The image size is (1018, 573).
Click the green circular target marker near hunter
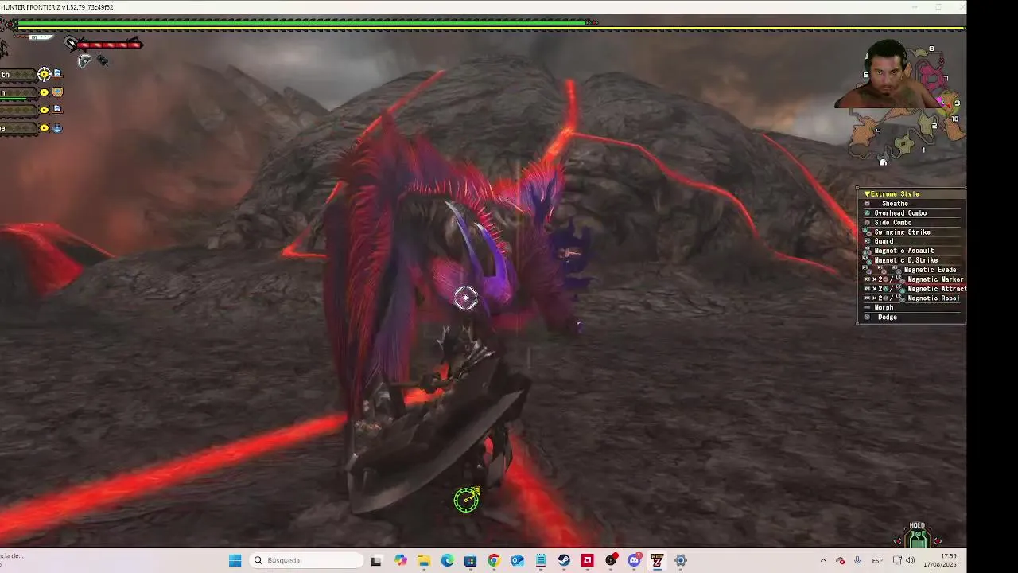(467, 500)
